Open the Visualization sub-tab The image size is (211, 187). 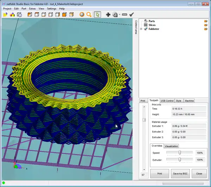[171, 146]
